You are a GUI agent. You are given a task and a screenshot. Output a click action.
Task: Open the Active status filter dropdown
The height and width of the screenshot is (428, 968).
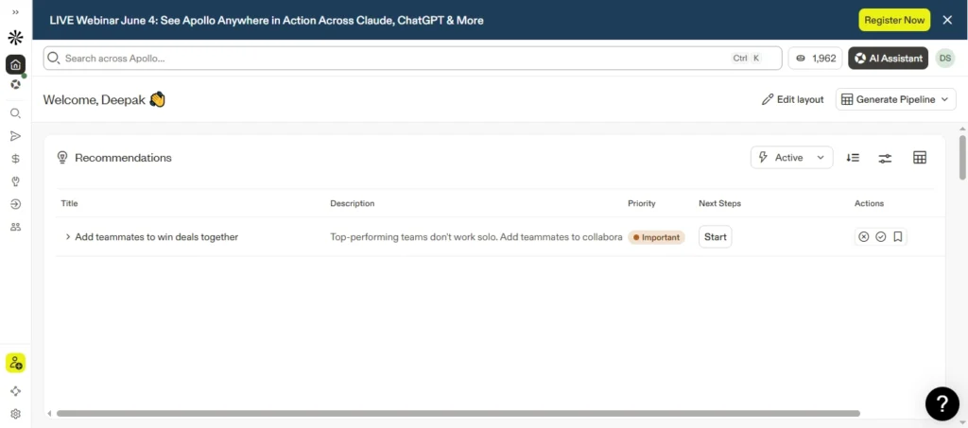pyautogui.click(x=791, y=157)
